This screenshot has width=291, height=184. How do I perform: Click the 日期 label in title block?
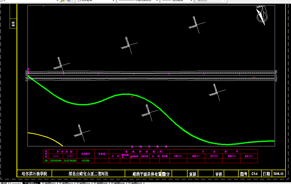pos(266,174)
